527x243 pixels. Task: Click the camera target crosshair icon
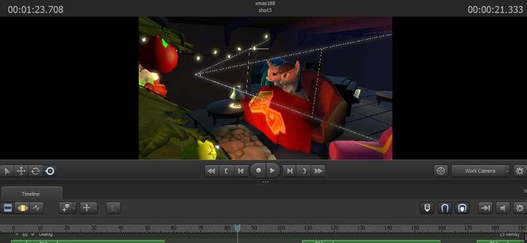[441, 171]
